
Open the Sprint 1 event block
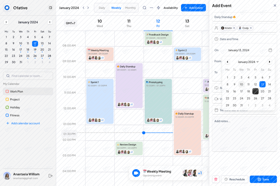click(x=100, y=101)
